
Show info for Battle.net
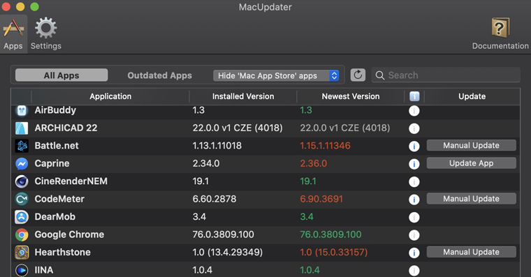[414, 146]
